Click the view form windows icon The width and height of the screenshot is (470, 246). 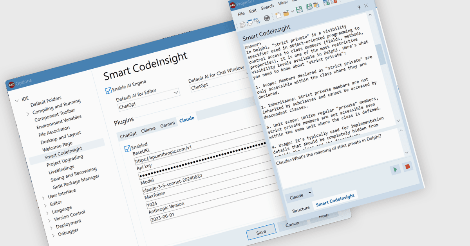(249, 23)
